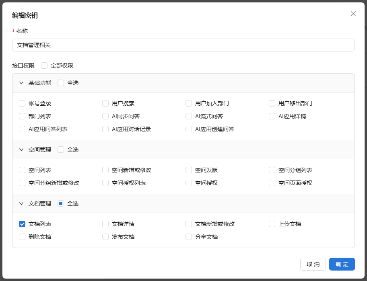Click the 接口权限 label
This screenshot has width=367, height=281.
coord(23,66)
